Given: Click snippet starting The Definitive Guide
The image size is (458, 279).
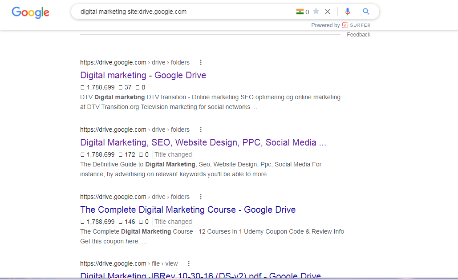Looking at the screenshot, I should (x=201, y=169).
